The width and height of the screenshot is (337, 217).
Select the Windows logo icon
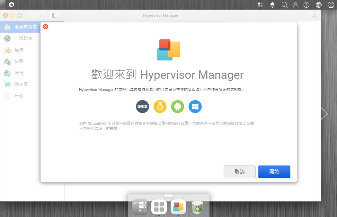coord(195,107)
